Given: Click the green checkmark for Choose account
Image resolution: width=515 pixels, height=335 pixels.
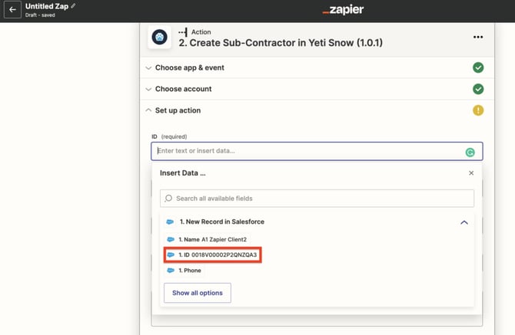Looking at the screenshot, I should pyautogui.click(x=477, y=89).
